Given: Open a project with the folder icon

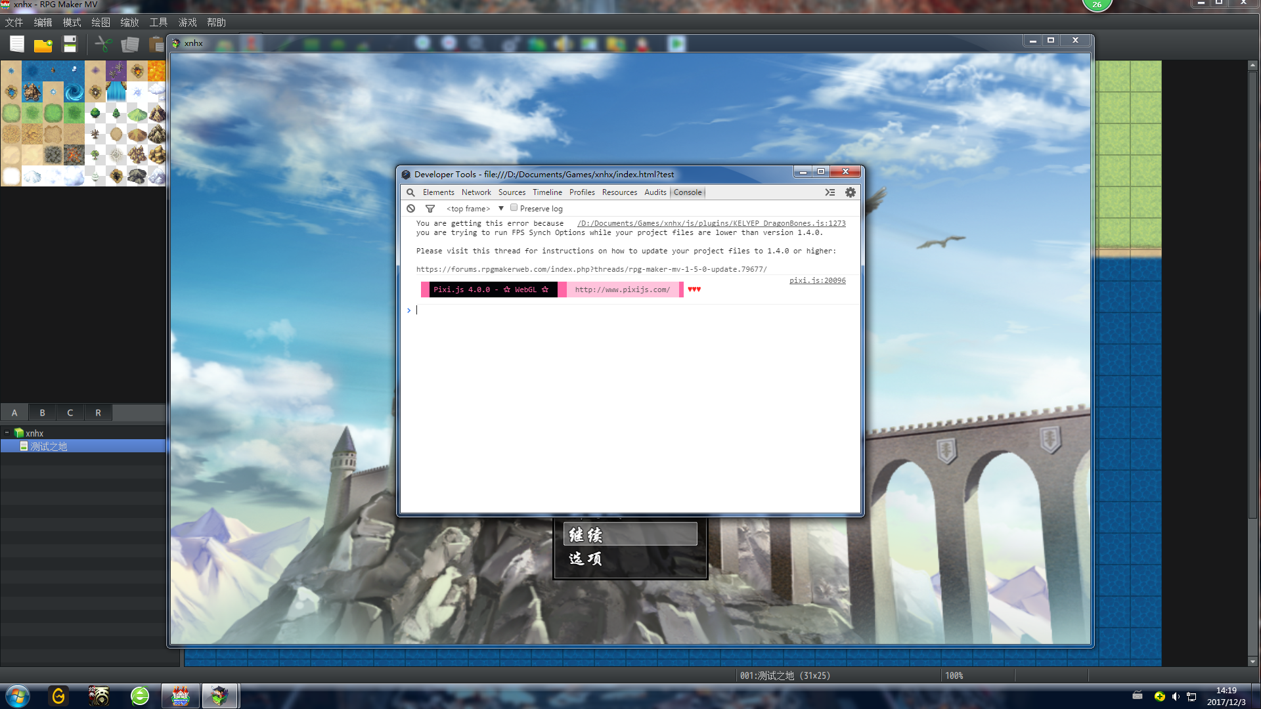Looking at the screenshot, I should 43,45.
